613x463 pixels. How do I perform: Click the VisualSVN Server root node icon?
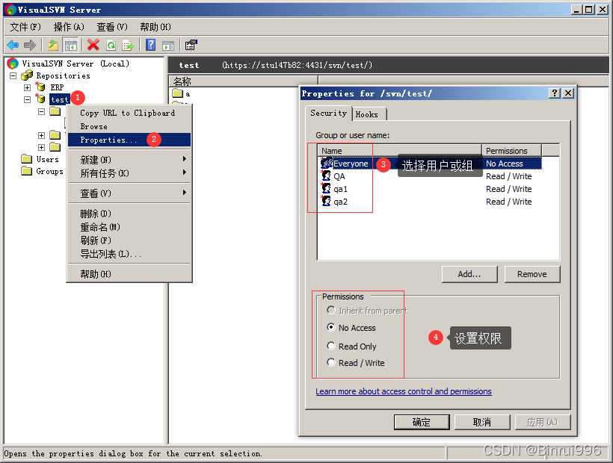click(13, 63)
